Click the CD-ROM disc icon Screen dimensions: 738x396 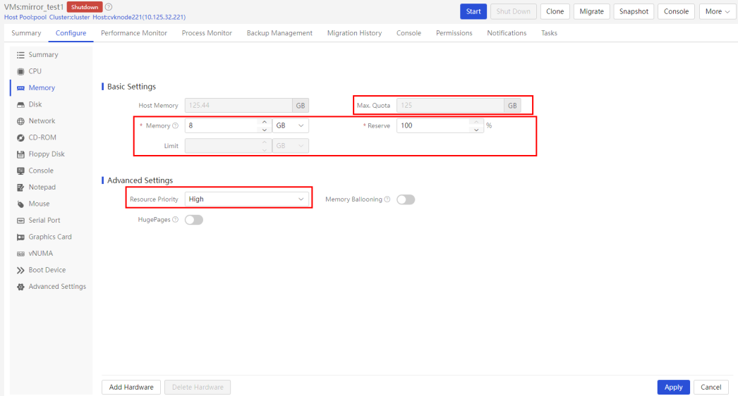(x=20, y=138)
